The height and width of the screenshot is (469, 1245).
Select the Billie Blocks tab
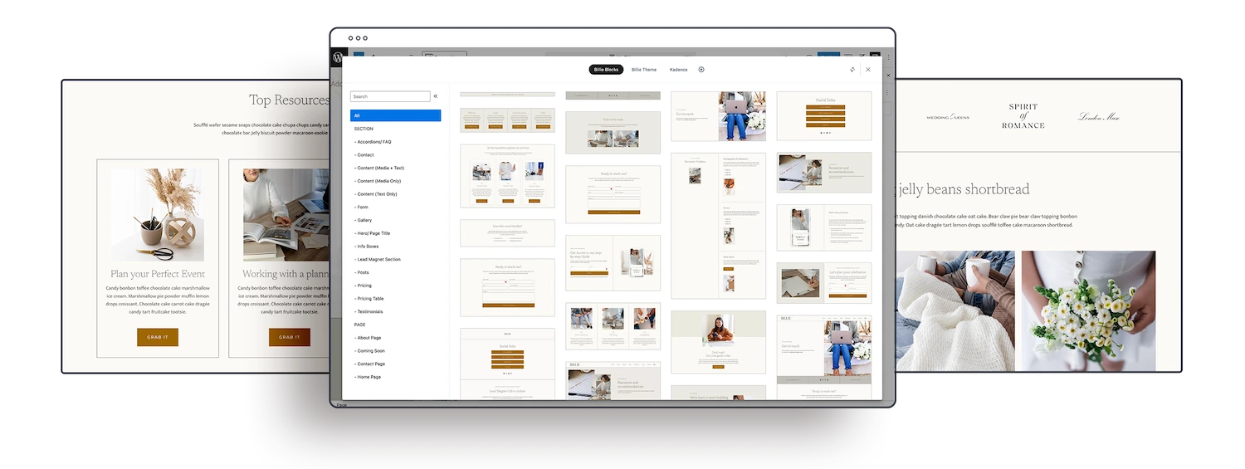pos(606,70)
